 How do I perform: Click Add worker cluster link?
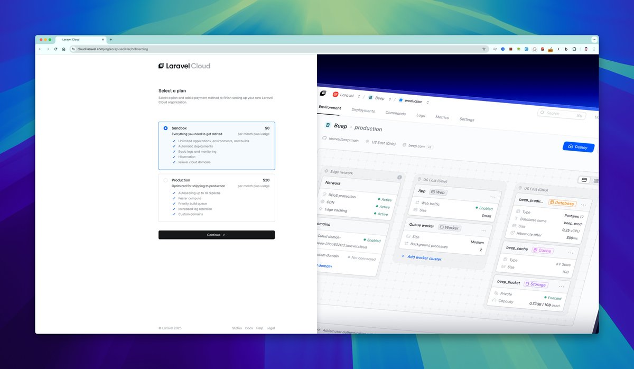coord(421,257)
